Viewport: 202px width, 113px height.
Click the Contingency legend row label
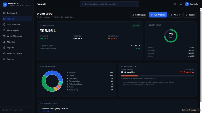(73, 90)
